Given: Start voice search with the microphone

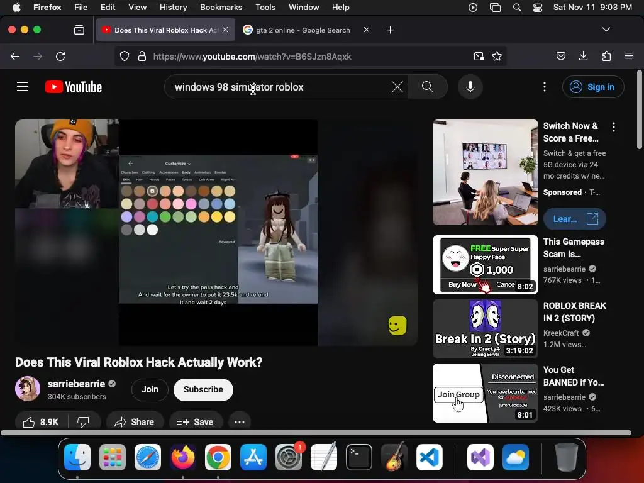Looking at the screenshot, I should [x=470, y=87].
